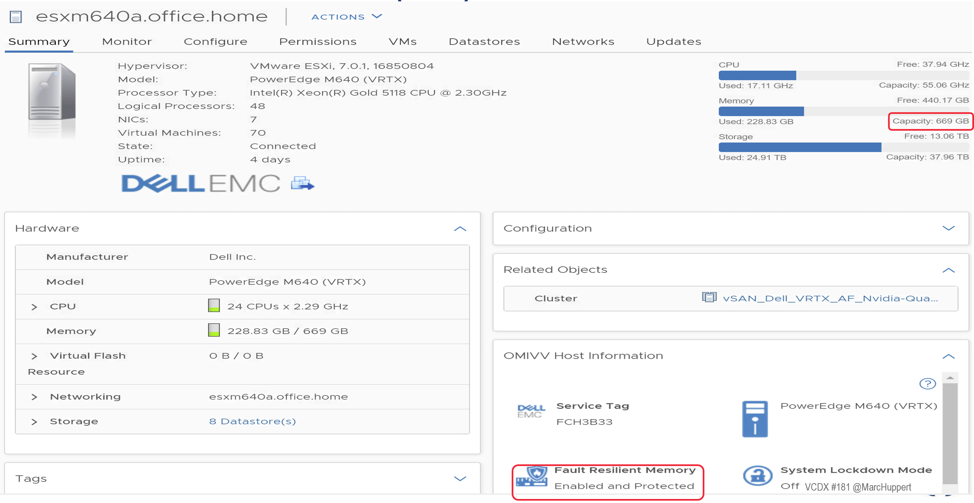The height and width of the screenshot is (503, 974).
Task: Click the Dell EMC Service Tag logo
Action: (531, 411)
